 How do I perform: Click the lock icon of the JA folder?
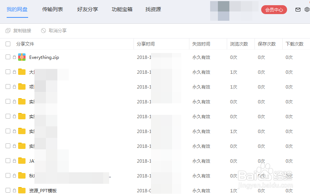pyautogui.click(x=14, y=161)
